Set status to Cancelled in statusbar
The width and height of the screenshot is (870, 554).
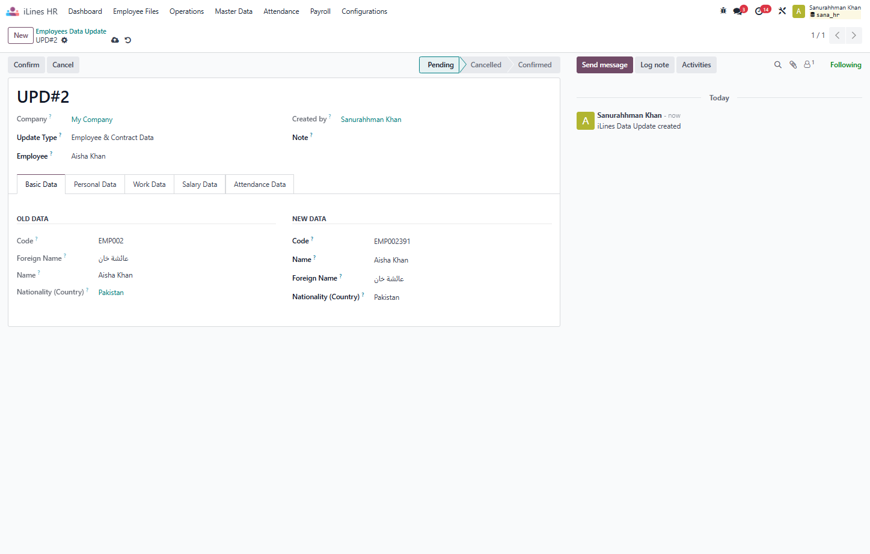click(486, 65)
